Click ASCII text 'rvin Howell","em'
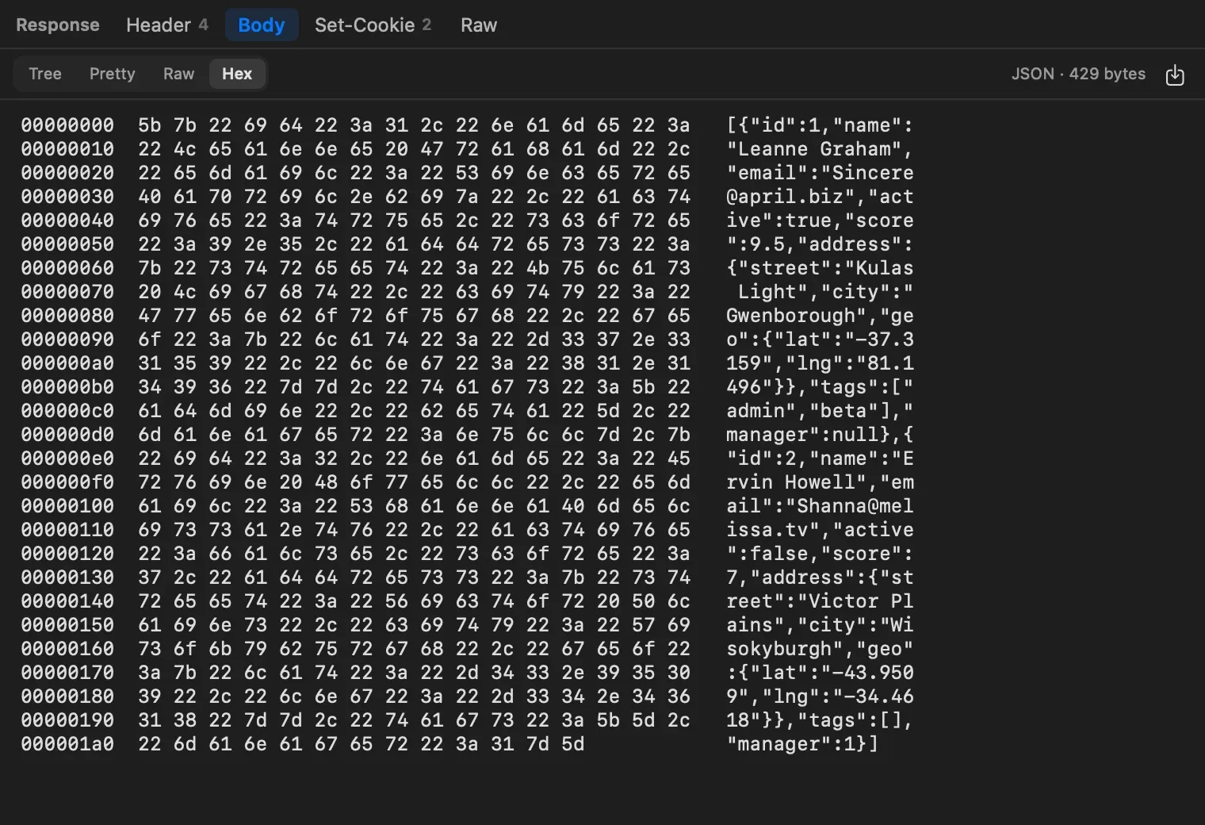Image resolution: width=1205 pixels, height=825 pixels. point(820,482)
